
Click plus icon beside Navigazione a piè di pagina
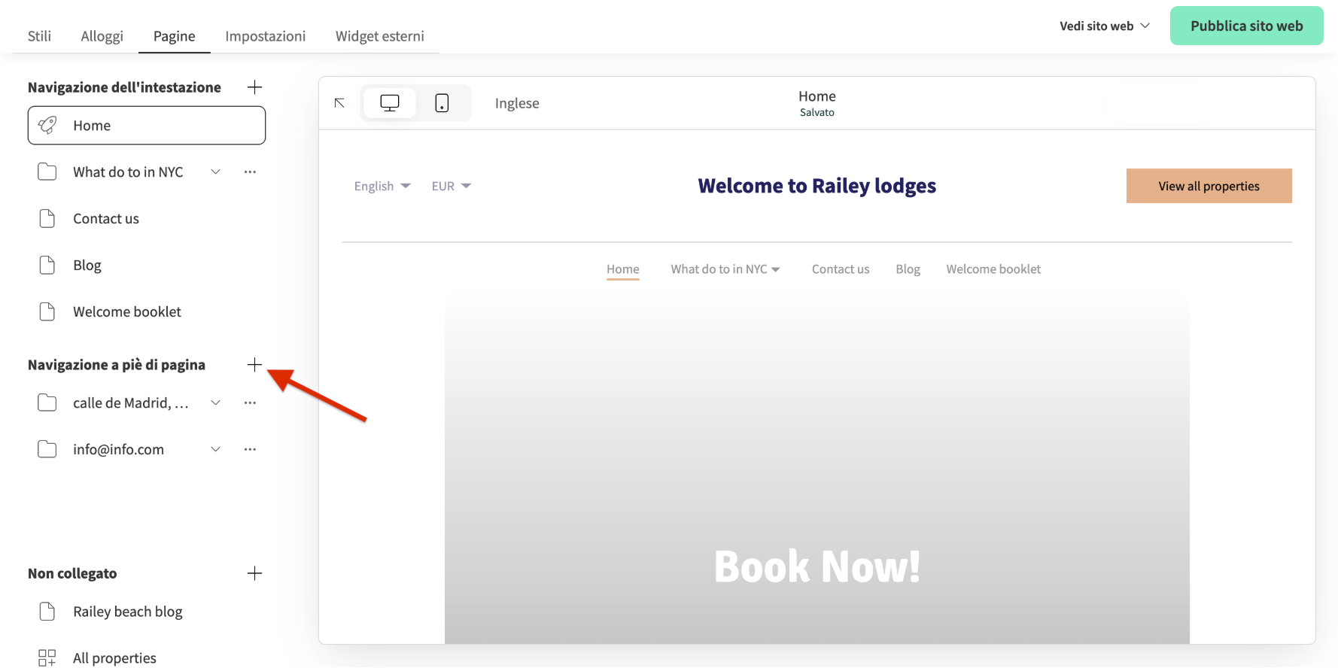coord(254,365)
